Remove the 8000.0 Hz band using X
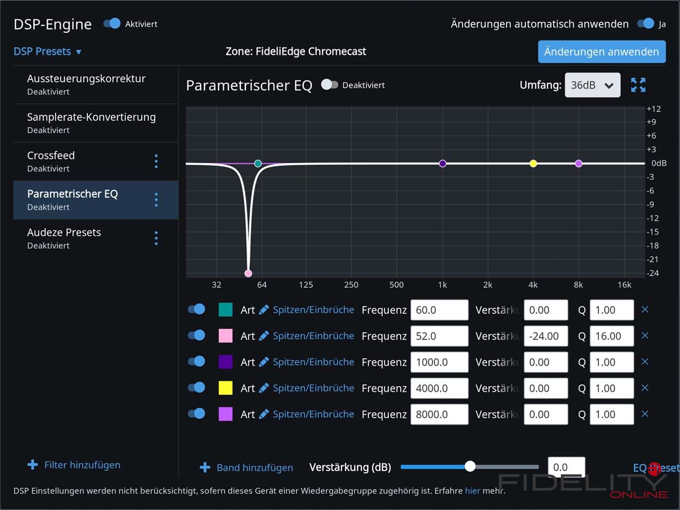Image resolution: width=680 pixels, height=510 pixels. tap(644, 414)
